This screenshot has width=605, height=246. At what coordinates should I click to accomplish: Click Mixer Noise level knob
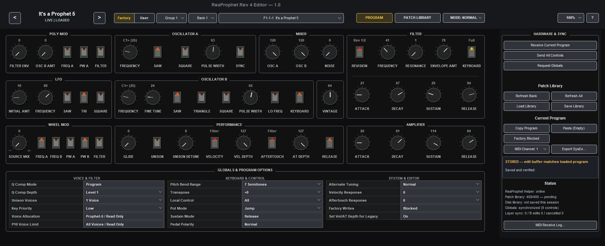(330, 52)
